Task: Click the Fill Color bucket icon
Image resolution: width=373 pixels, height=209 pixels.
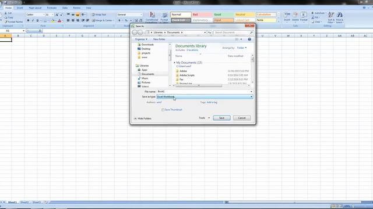Action: pos(52,21)
